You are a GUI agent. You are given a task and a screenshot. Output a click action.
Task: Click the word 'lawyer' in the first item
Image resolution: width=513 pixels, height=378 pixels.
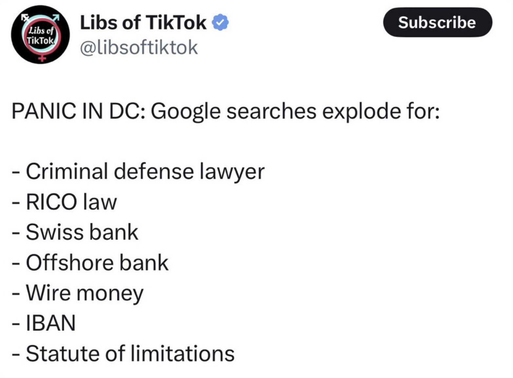tap(232, 172)
